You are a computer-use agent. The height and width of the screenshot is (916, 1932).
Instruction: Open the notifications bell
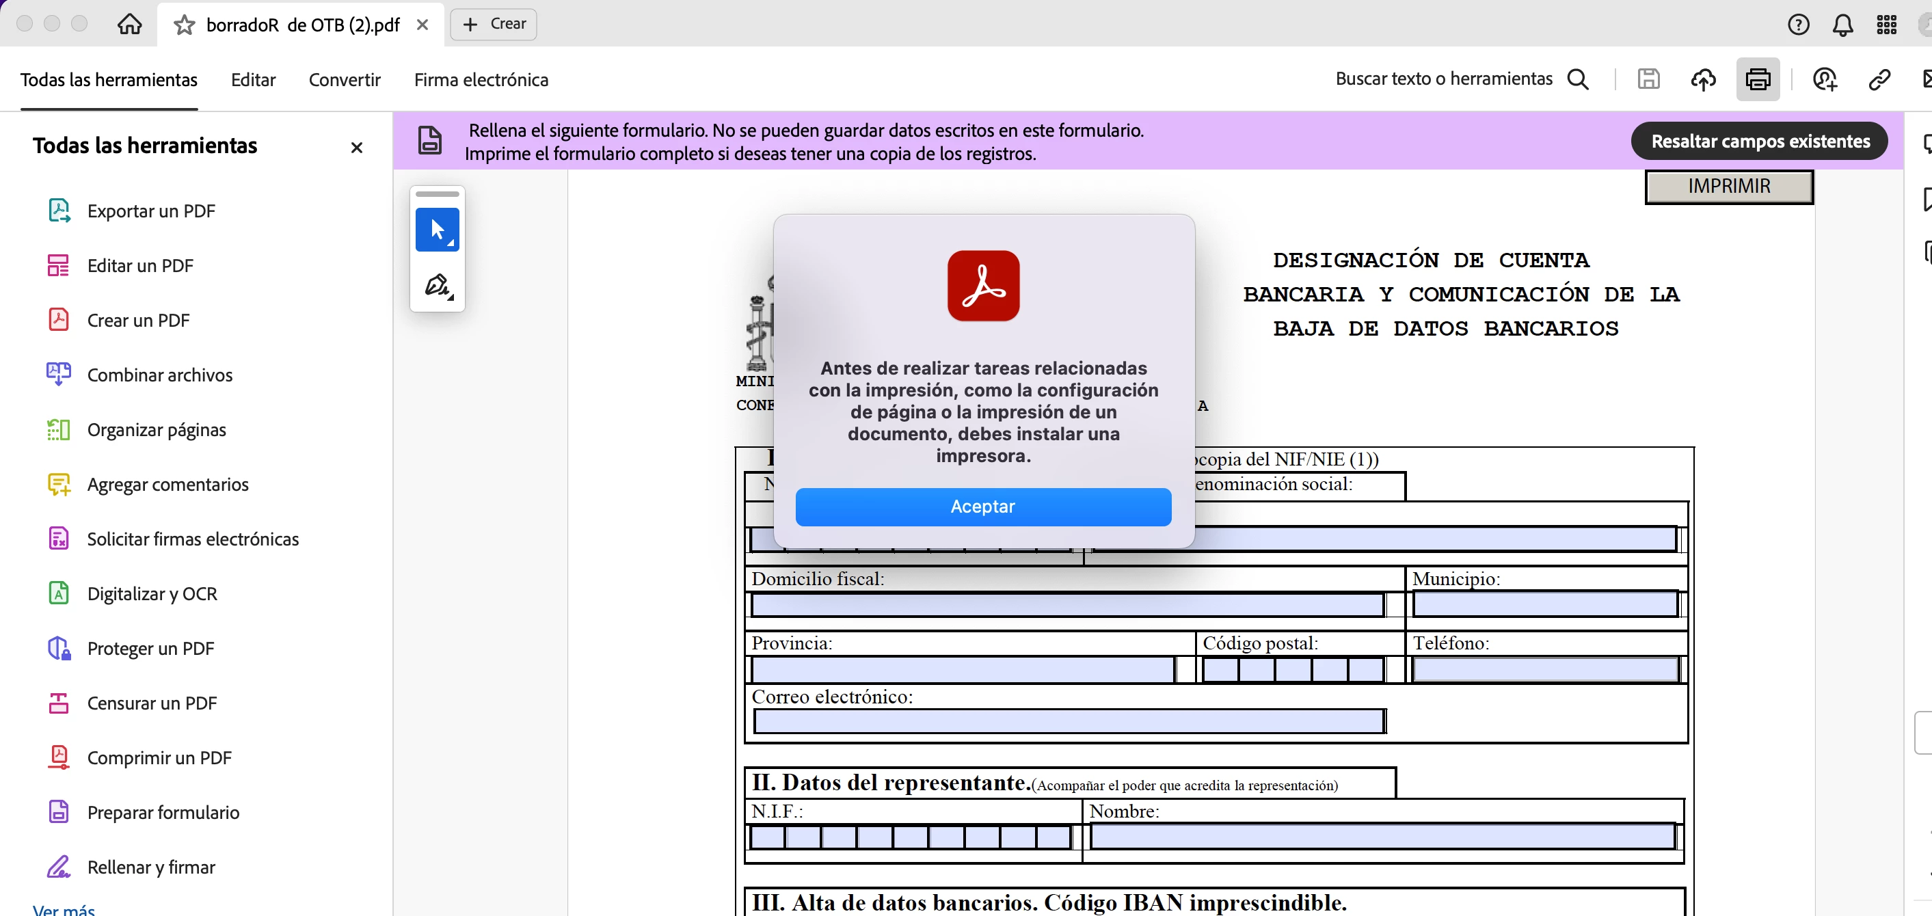coord(1842,25)
